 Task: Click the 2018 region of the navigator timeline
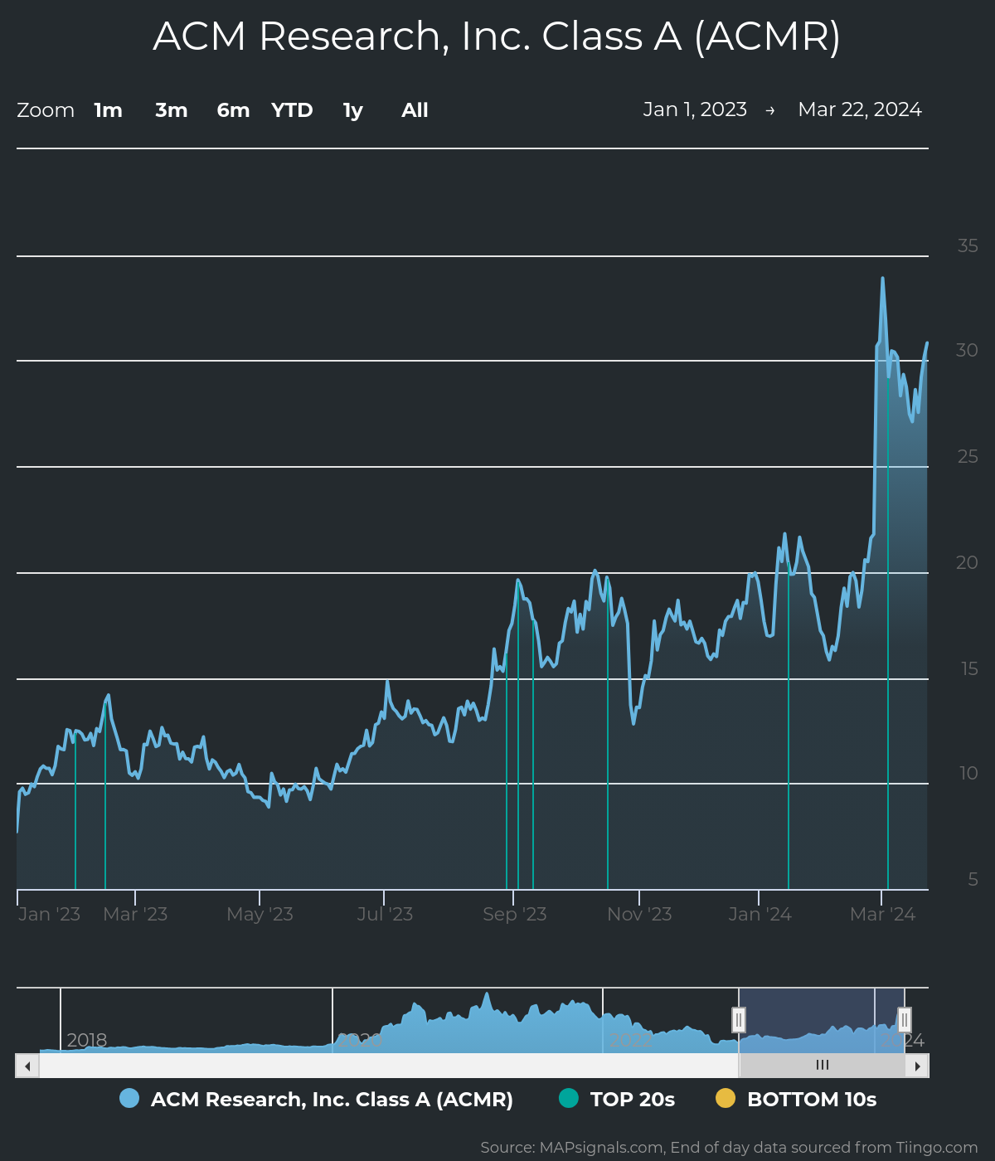(x=87, y=1041)
